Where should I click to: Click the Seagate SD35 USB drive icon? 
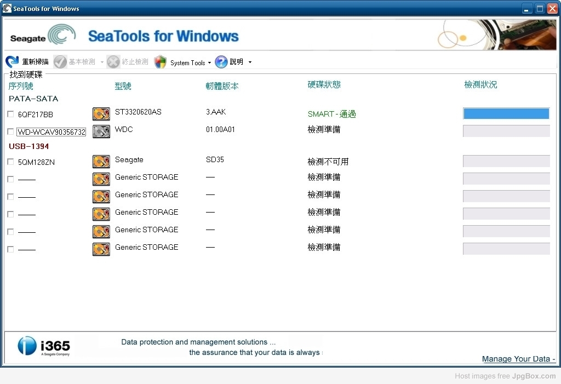(x=101, y=162)
